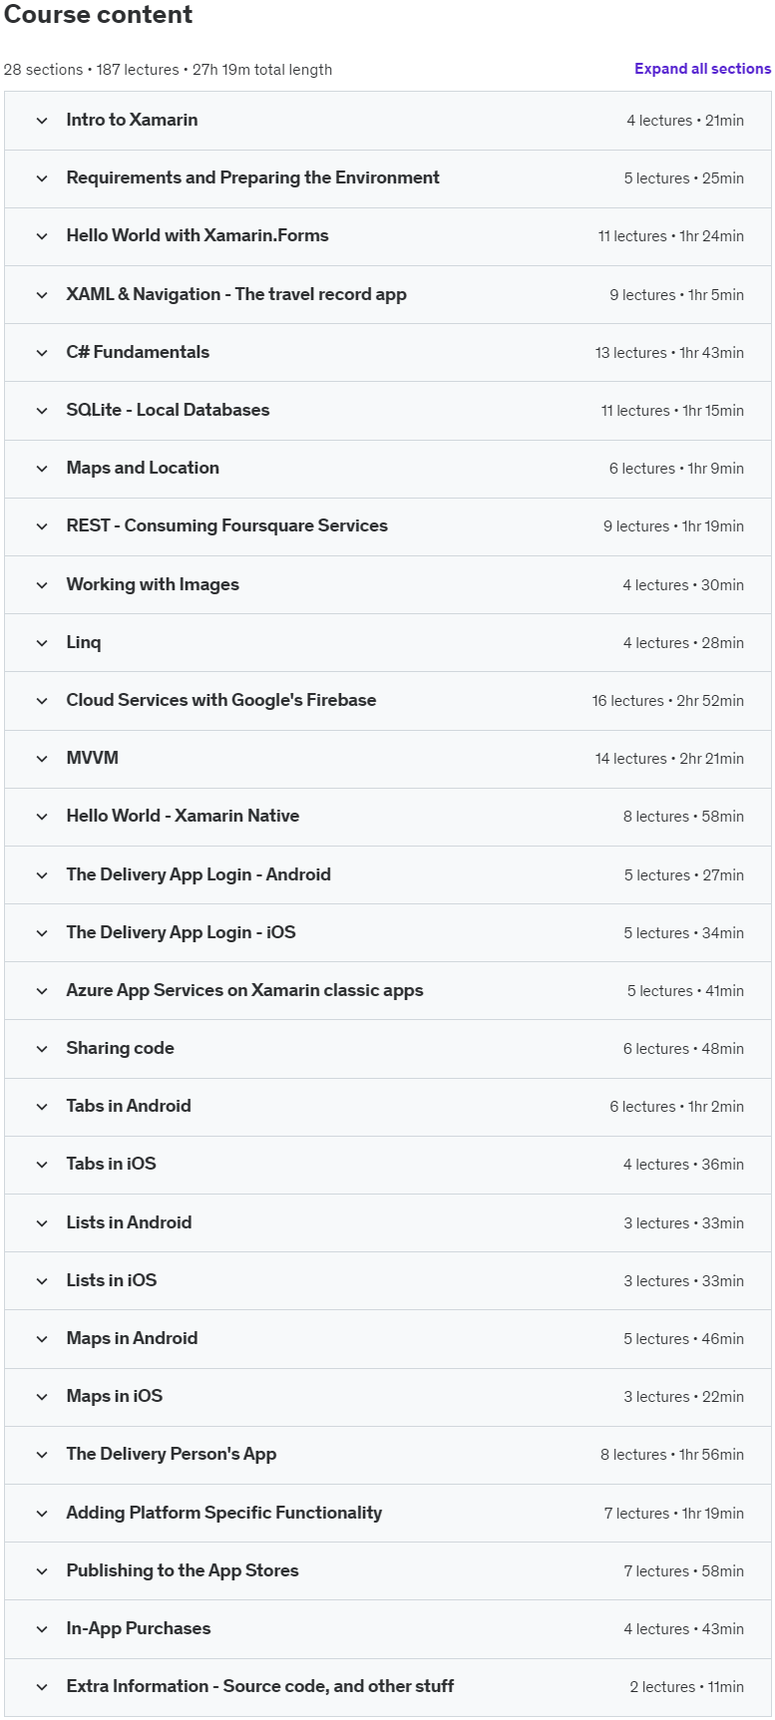Expand chevron for Cloud Services with Google's Firebase

pyautogui.click(x=42, y=701)
